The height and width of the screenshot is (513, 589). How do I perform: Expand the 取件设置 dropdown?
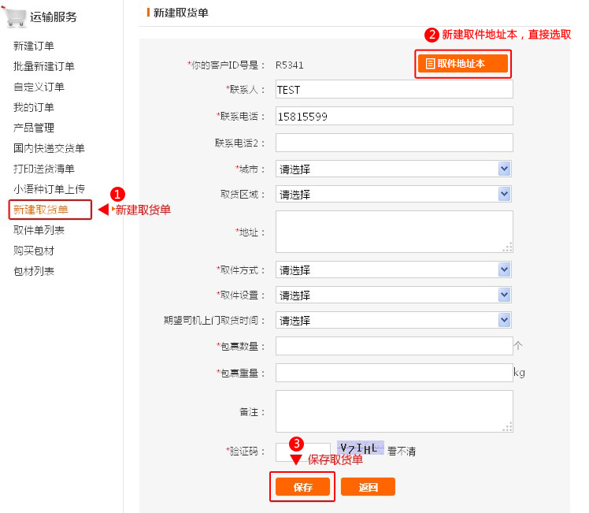[x=394, y=296]
